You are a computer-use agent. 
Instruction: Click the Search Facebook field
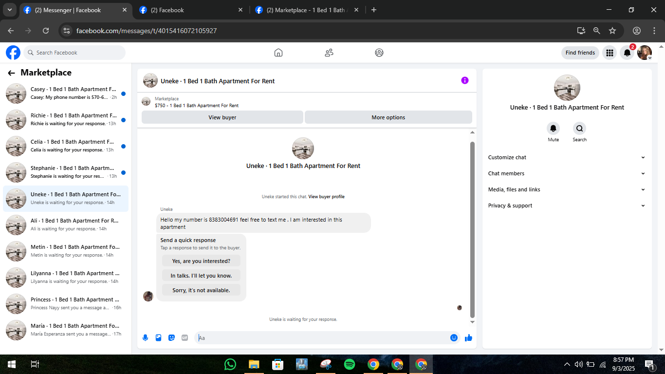74,53
